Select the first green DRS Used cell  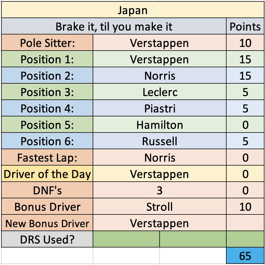[x=126, y=239]
